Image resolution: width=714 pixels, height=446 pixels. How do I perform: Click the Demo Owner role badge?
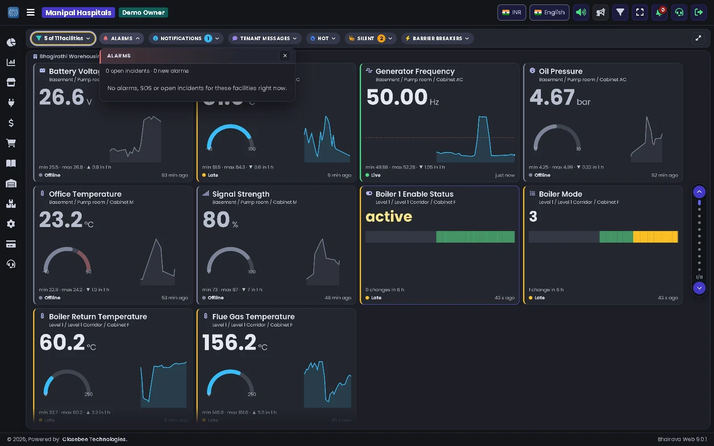tap(143, 12)
